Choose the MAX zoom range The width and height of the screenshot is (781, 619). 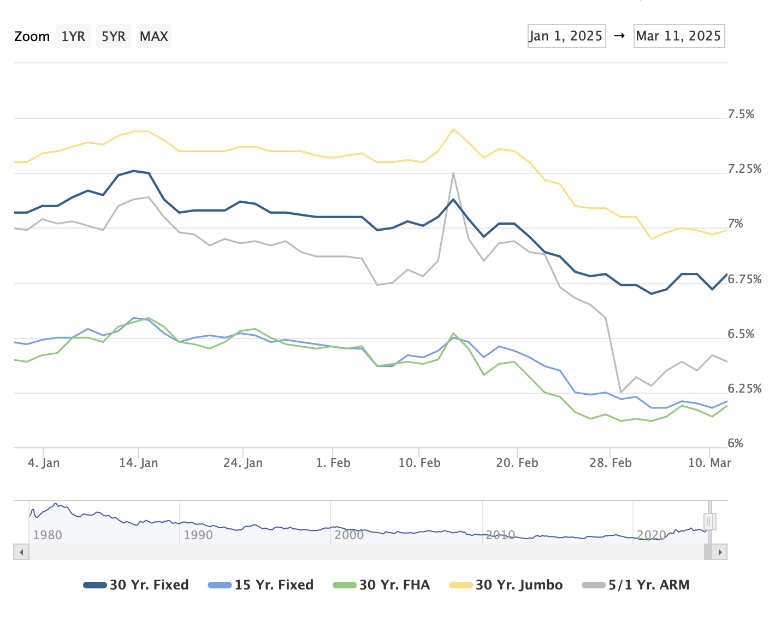point(154,36)
